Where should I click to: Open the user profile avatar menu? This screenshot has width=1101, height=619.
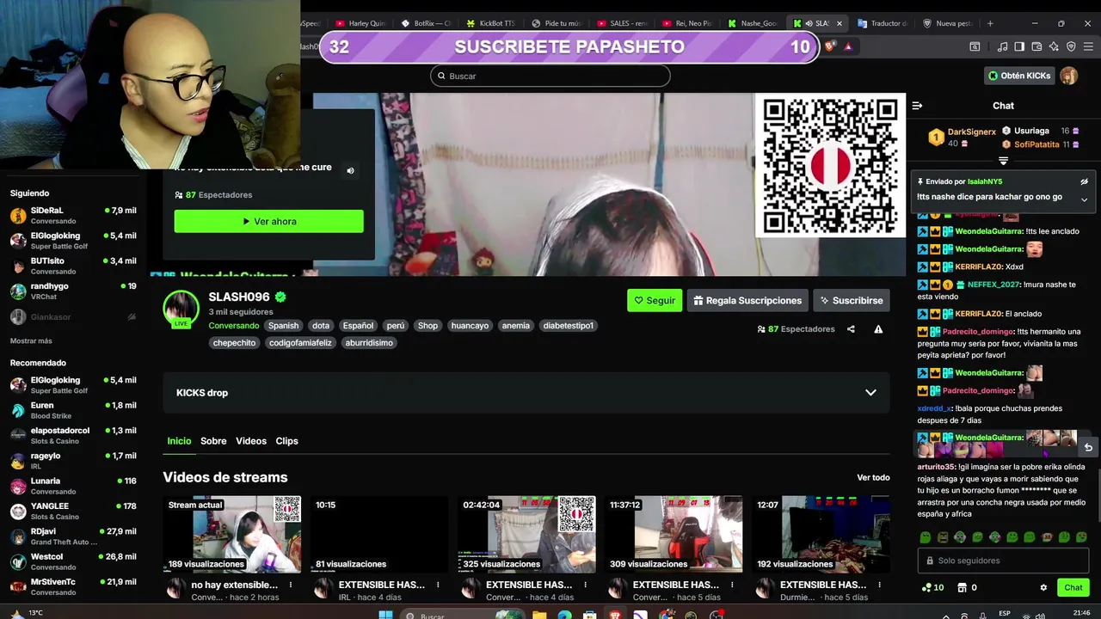(x=1068, y=76)
